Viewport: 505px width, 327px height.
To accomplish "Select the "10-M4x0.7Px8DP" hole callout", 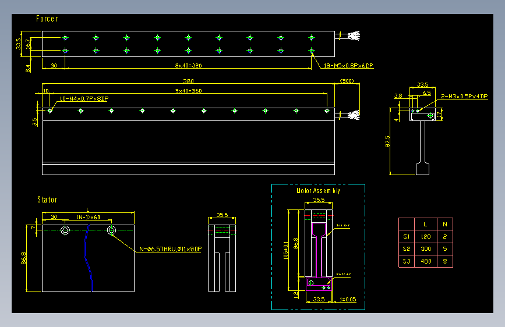I will [x=84, y=98].
